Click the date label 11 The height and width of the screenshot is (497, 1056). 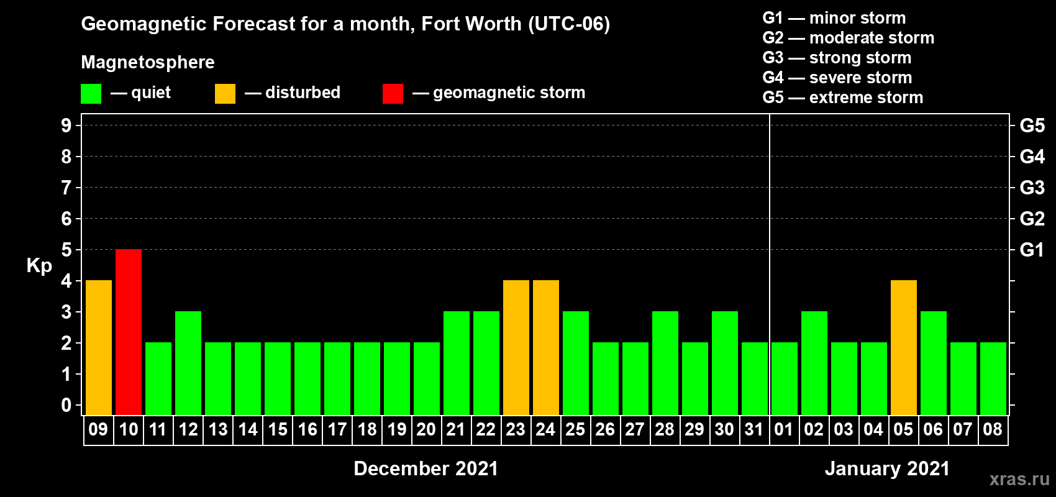158,429
